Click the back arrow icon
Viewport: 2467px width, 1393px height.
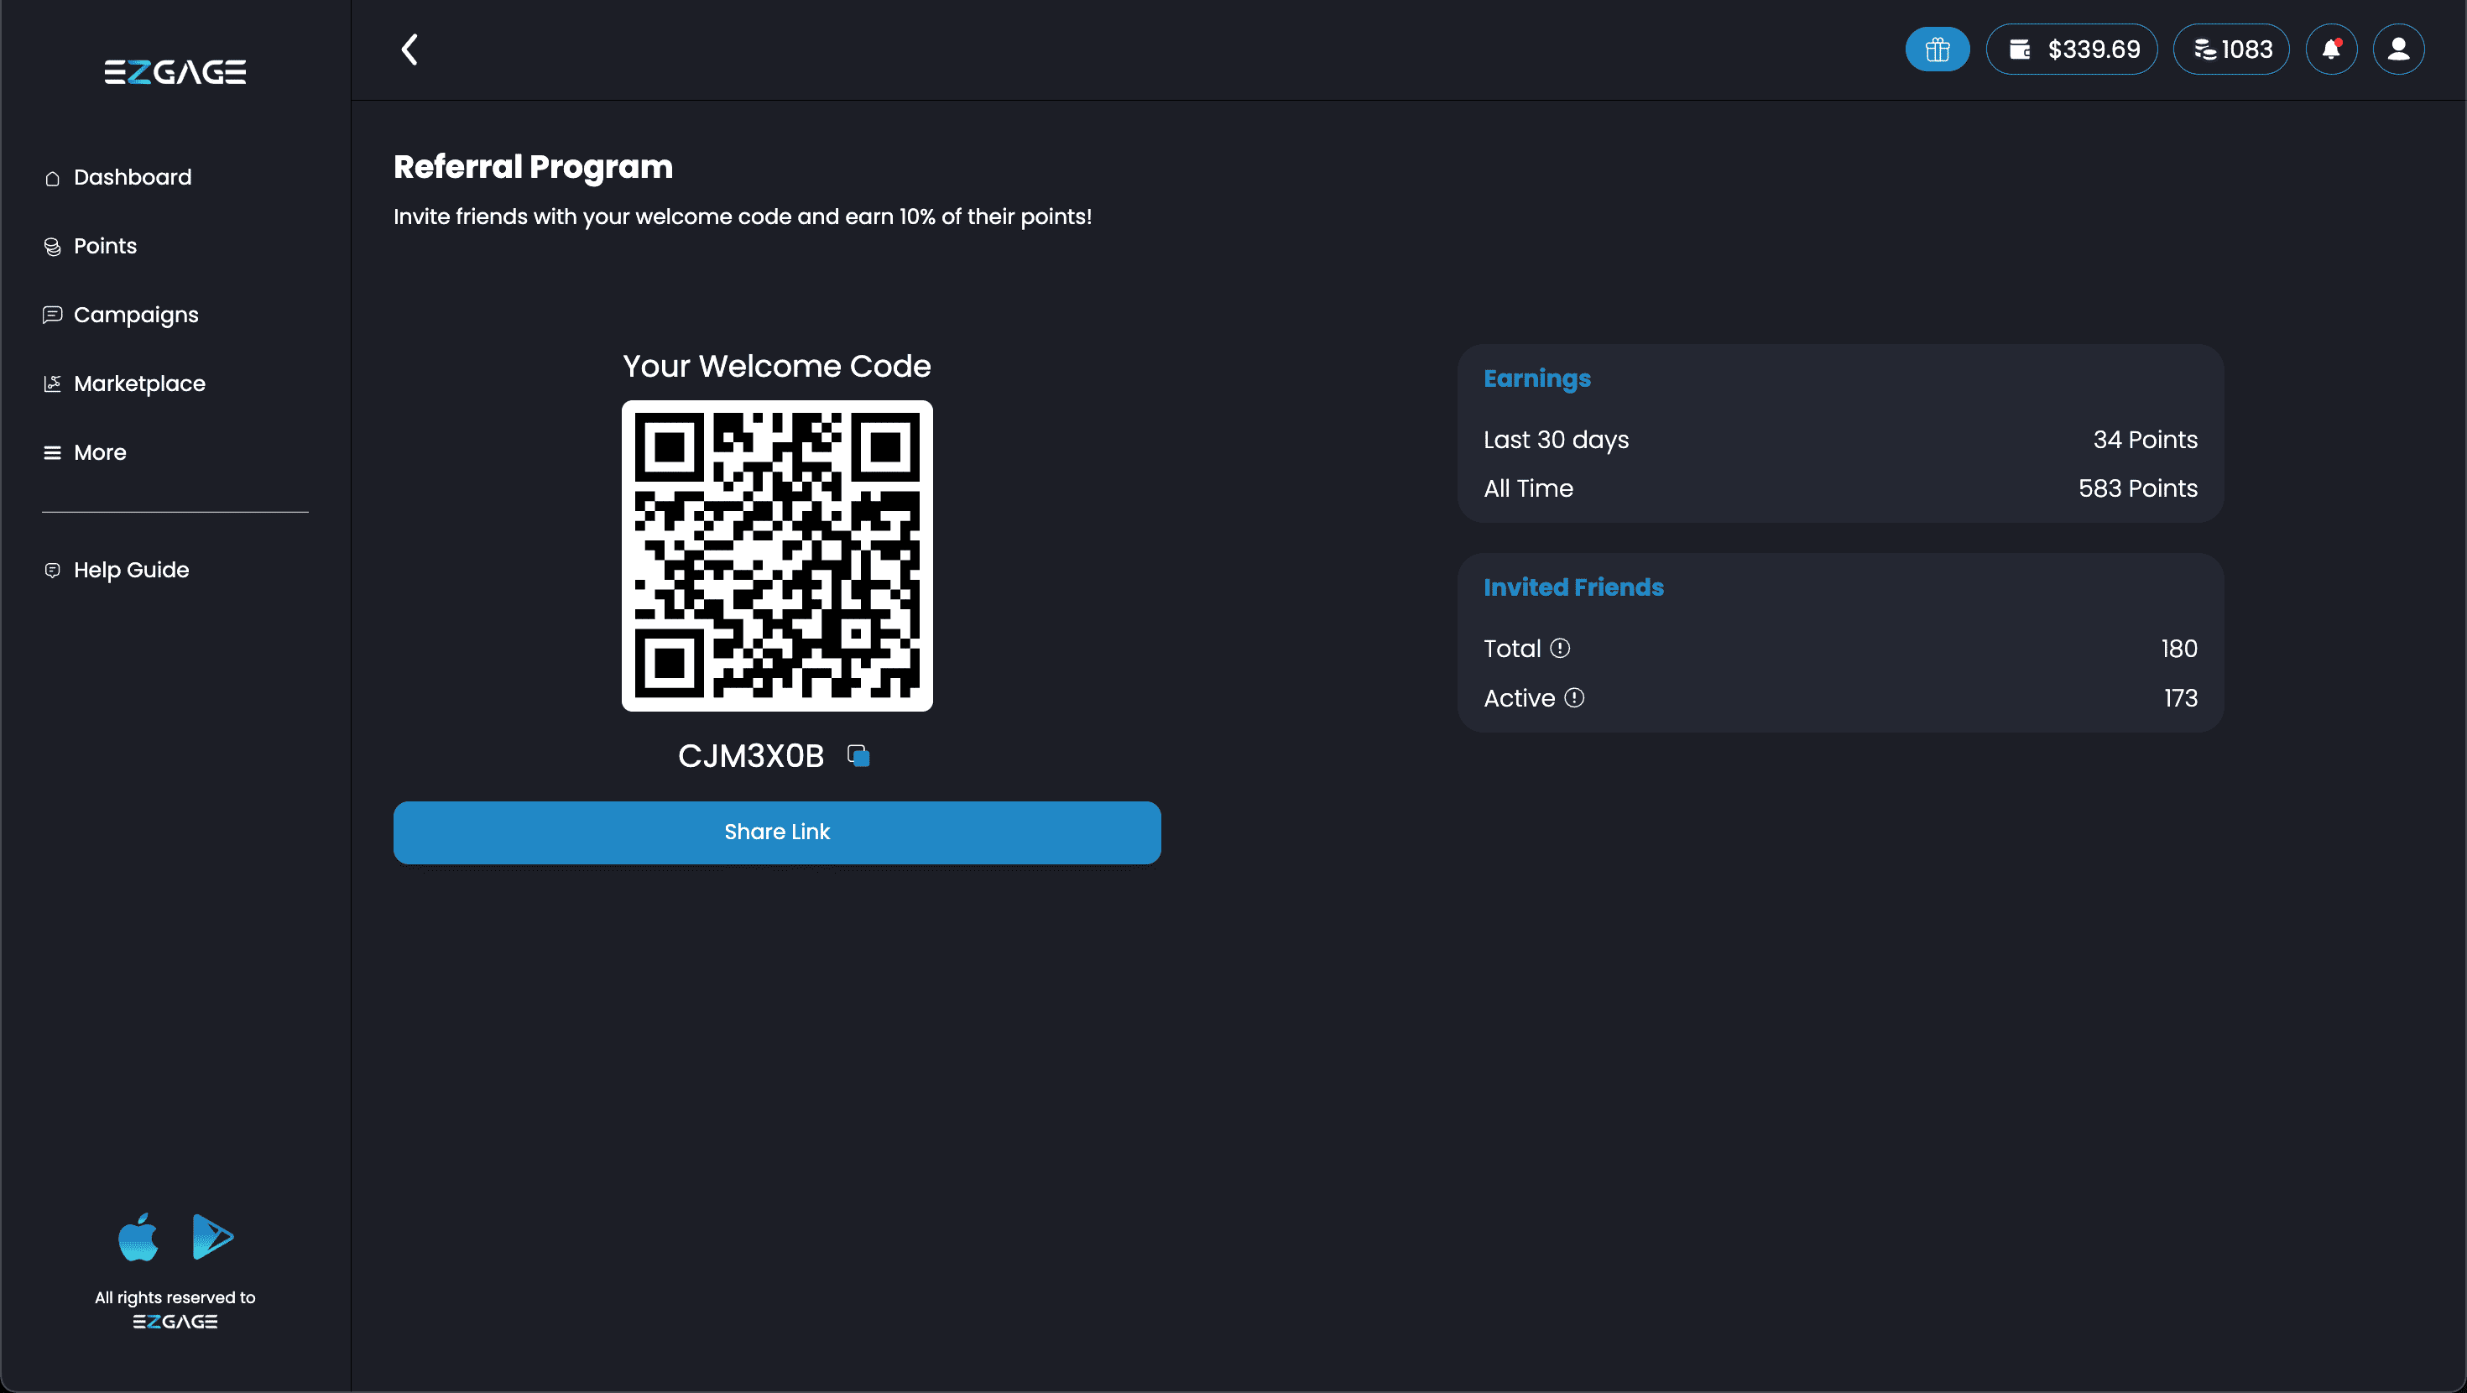click(x=409, y=49)
